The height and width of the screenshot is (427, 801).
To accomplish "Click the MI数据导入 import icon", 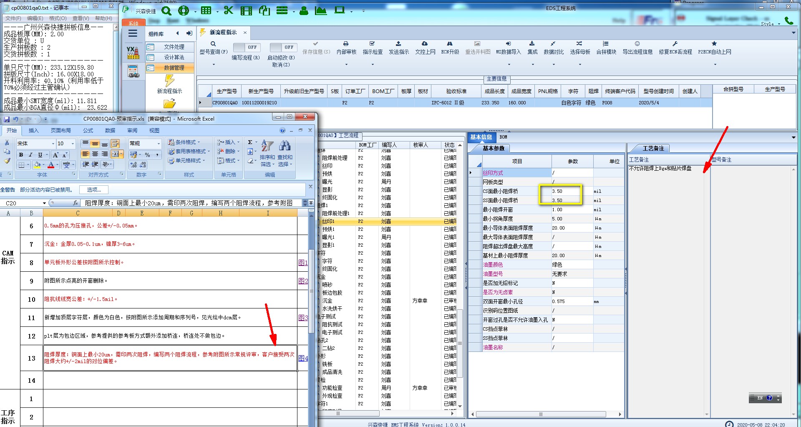I will coord(508,43).
